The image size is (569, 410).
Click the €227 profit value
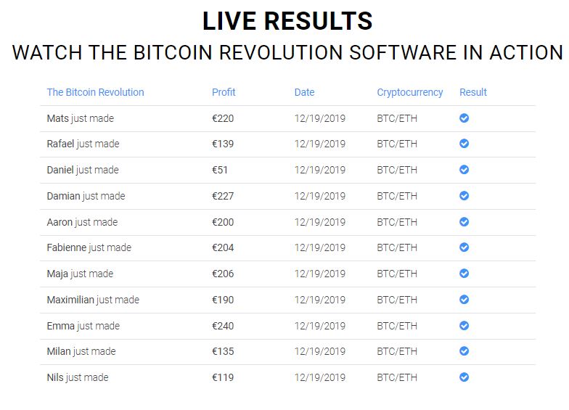tap(223, 196)
